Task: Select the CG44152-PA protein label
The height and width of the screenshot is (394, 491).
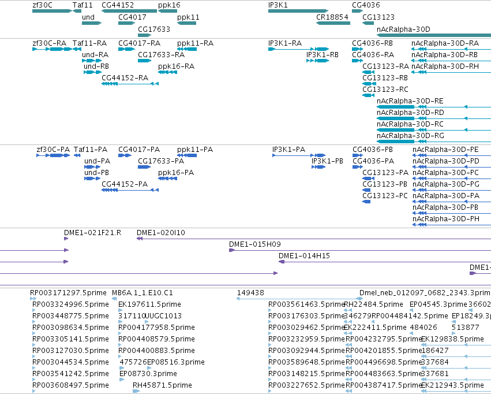Action: [x=125, y=184]
